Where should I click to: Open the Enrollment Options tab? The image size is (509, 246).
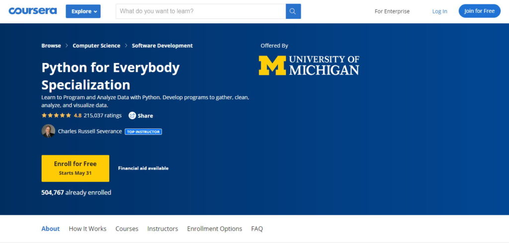click(x=215, y=229)
